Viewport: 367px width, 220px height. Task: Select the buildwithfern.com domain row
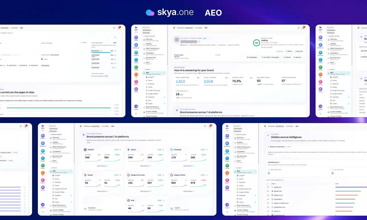[x=316, y=207]
